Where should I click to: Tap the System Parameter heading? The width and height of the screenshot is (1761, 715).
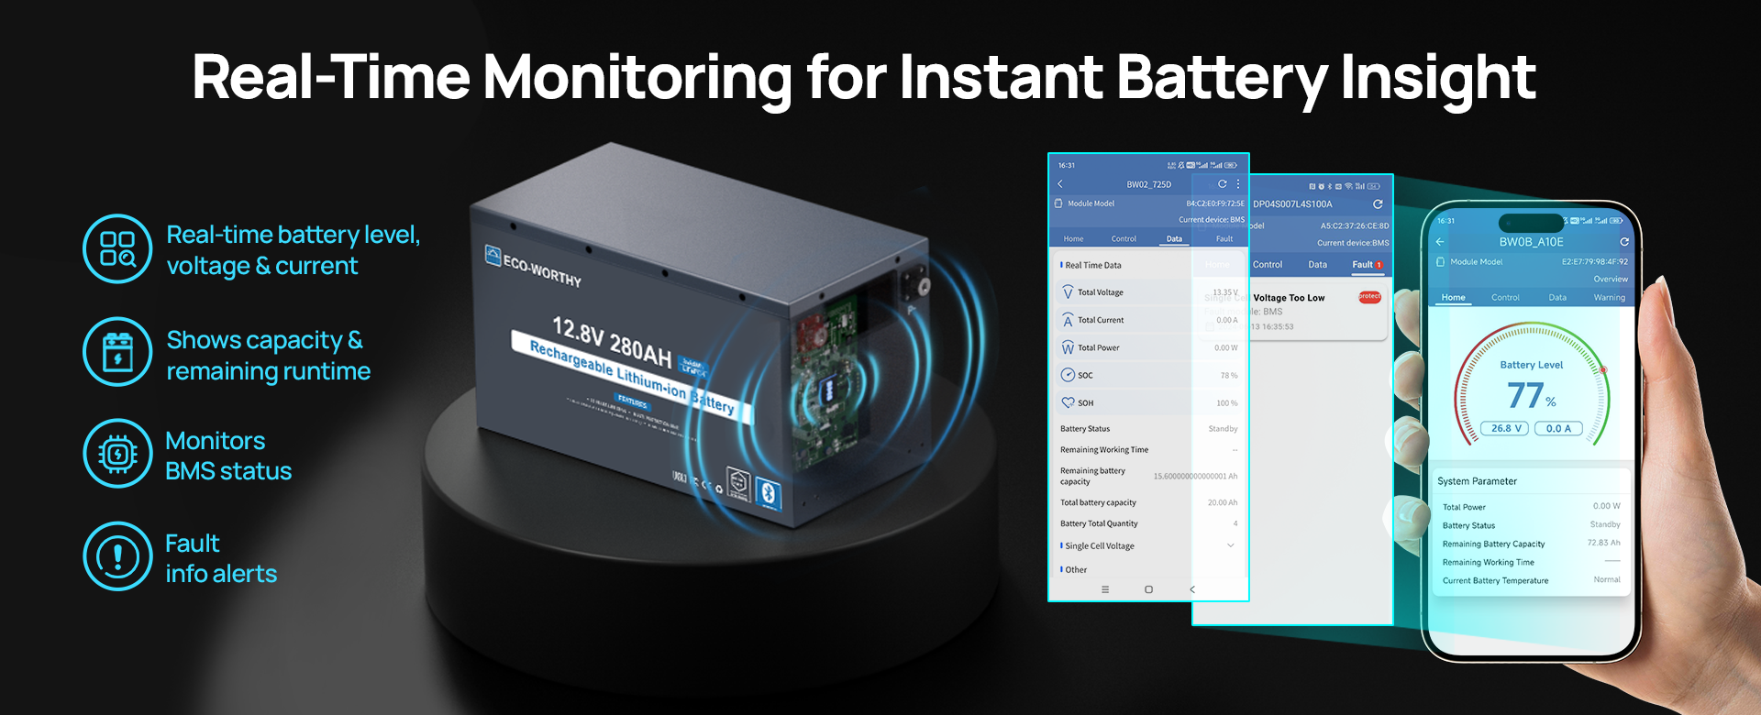tap(1477, 481)
